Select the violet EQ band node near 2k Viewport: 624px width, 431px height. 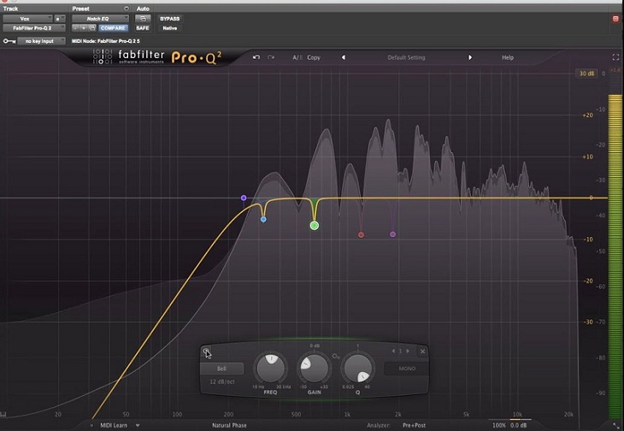coord(393,234)
